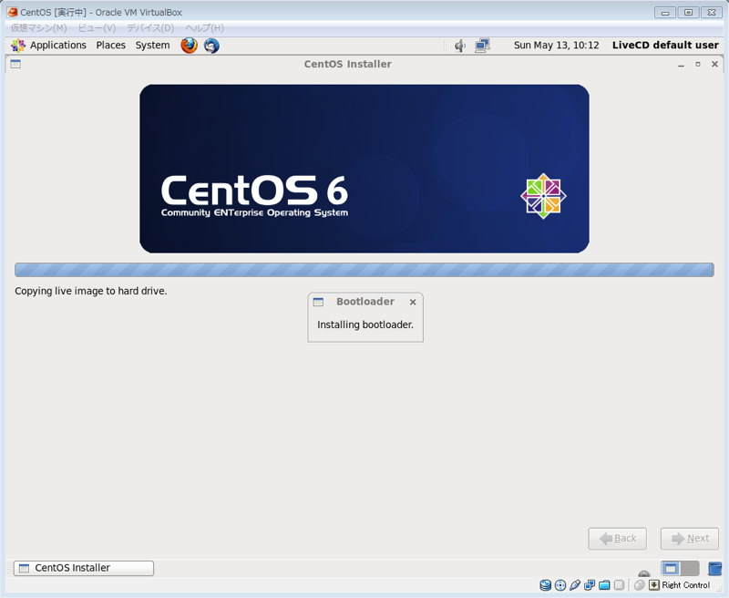The width and height of the screenshot is (729, 598).
Task: Click the volume speaker icon
Action: [x=460, y=46]
